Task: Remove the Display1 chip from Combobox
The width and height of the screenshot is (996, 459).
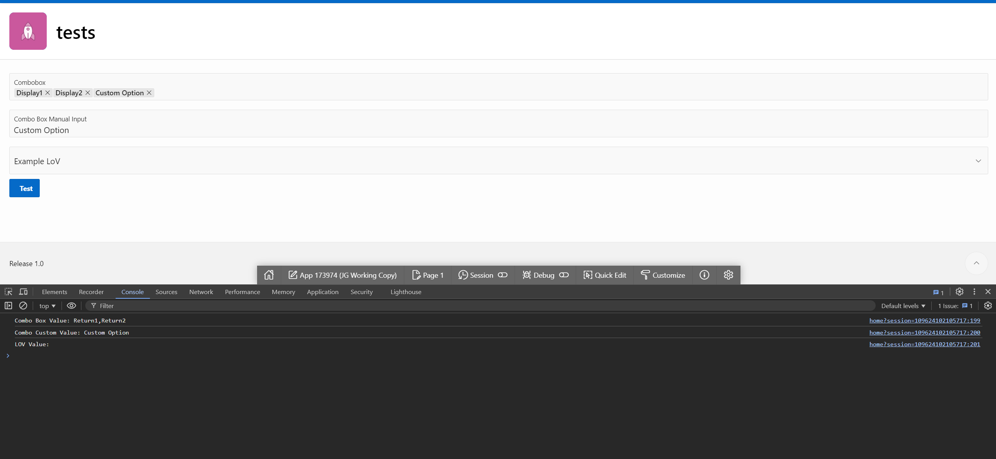Action: tap(48, 93)
